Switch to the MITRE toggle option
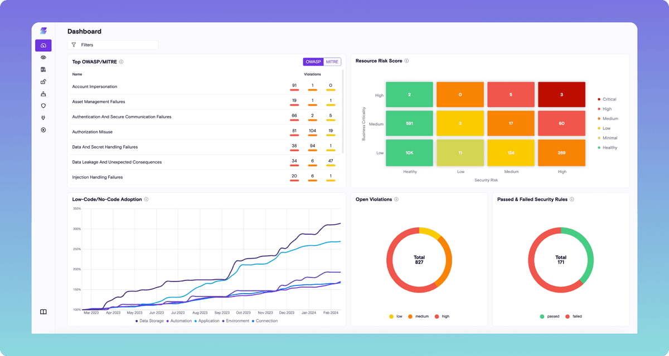Image resolution: width=669 pixels, height=356 pixels. coord(332,62)
